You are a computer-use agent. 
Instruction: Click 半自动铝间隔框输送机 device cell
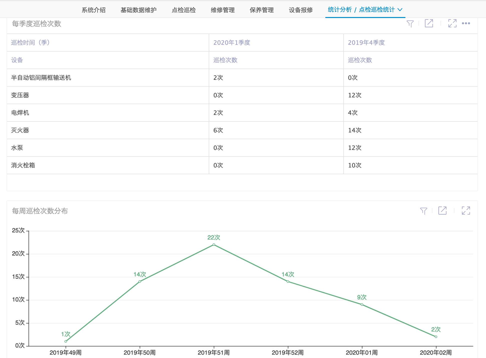coord(41,78)
